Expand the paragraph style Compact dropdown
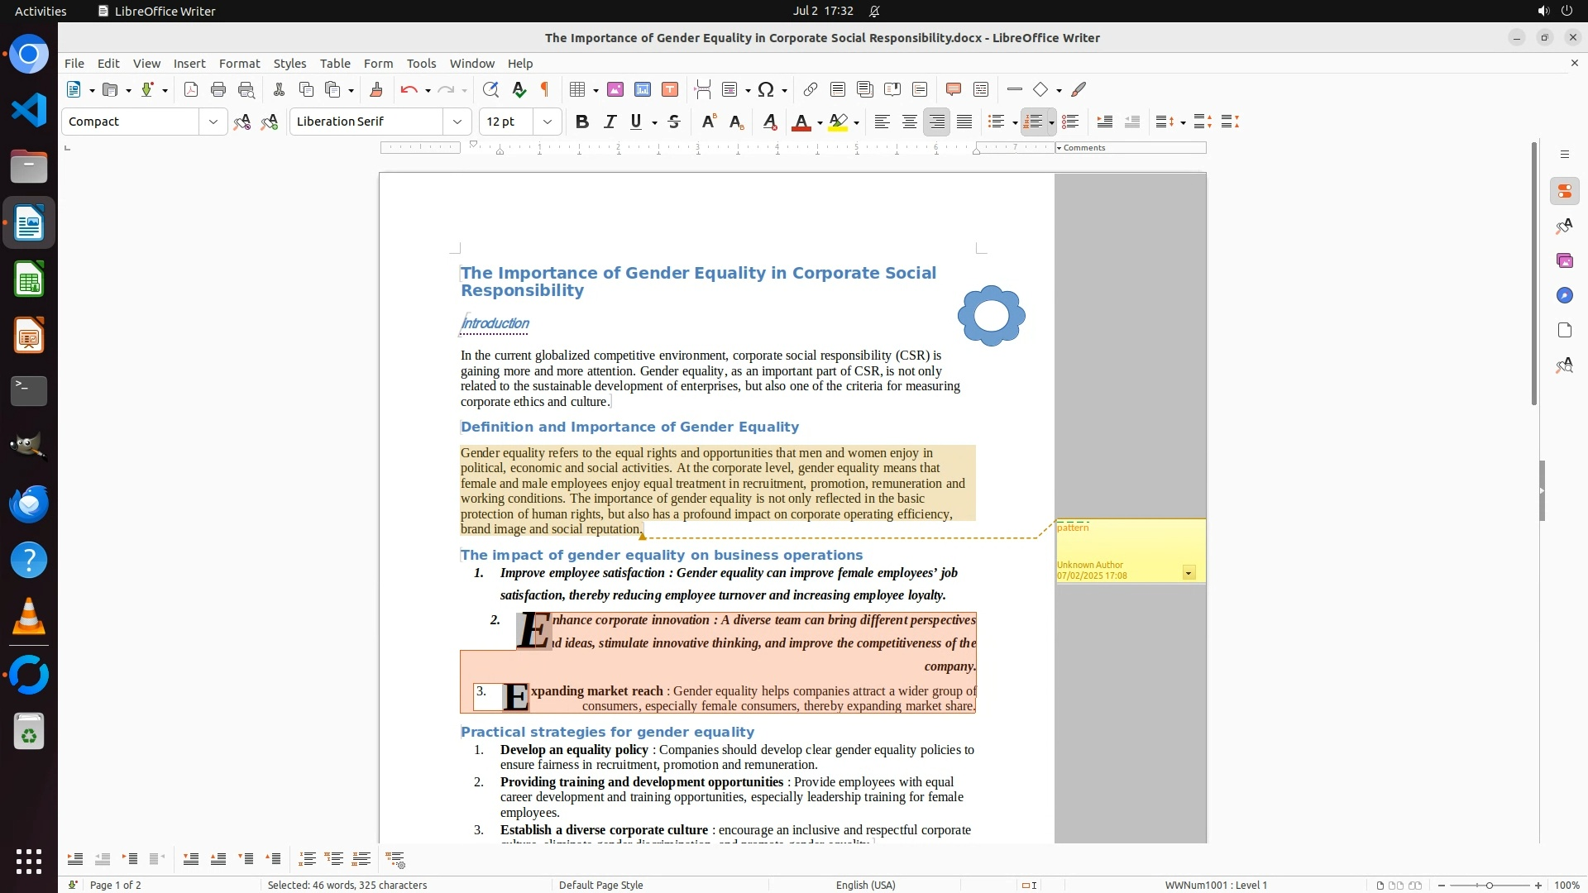This screenshot has width=1588, height=893. coord(213,122)
